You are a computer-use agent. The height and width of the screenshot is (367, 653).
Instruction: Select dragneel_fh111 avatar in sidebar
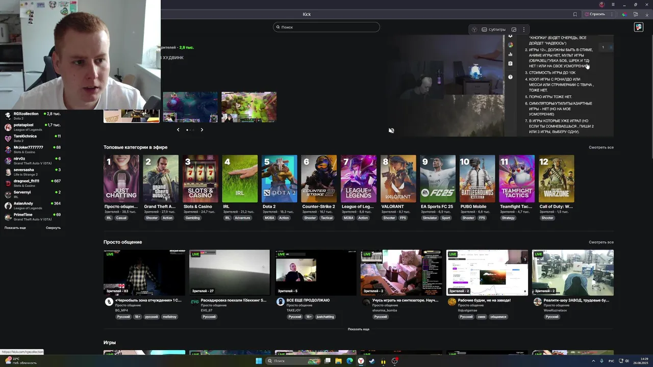[8, 183]
